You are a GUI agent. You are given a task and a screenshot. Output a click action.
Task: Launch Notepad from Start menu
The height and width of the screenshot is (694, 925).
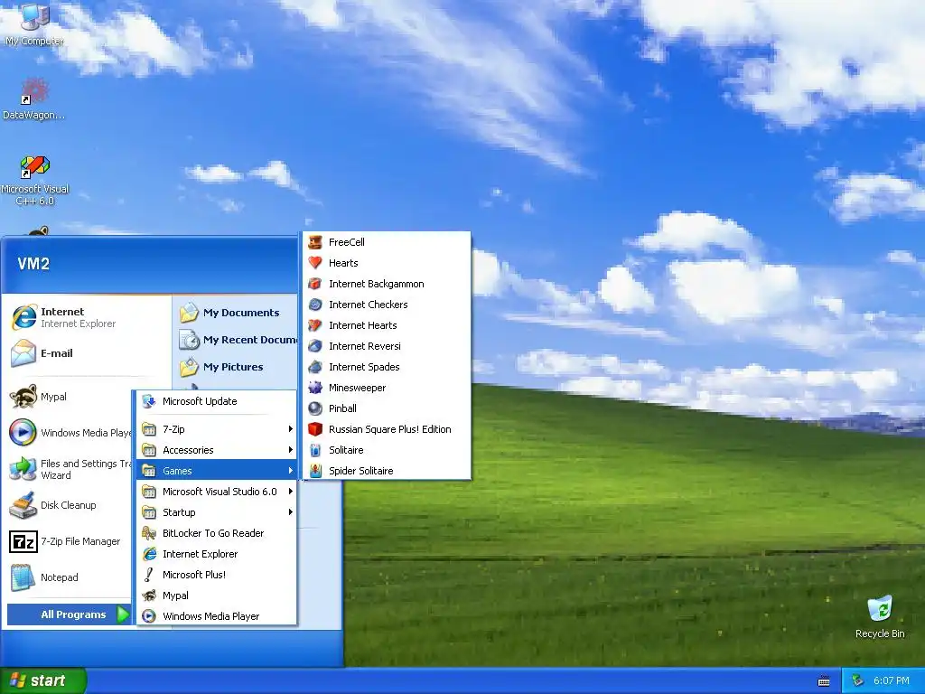pos(70,577)
